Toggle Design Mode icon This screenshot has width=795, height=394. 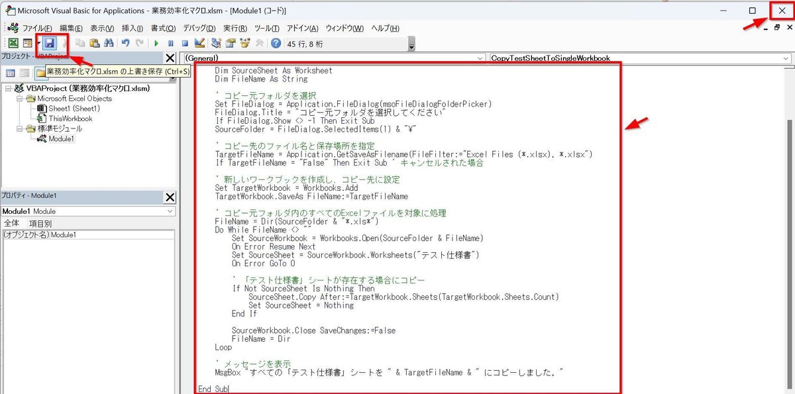pyautogui.click(x=199, y=43)
